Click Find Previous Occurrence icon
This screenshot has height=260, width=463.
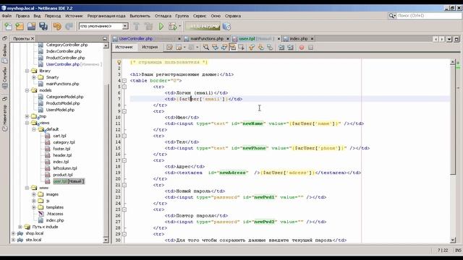(x=215, y=47)
